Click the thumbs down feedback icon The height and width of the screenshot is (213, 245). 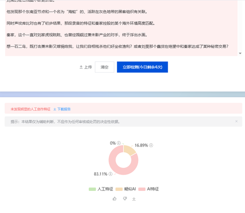125,199
